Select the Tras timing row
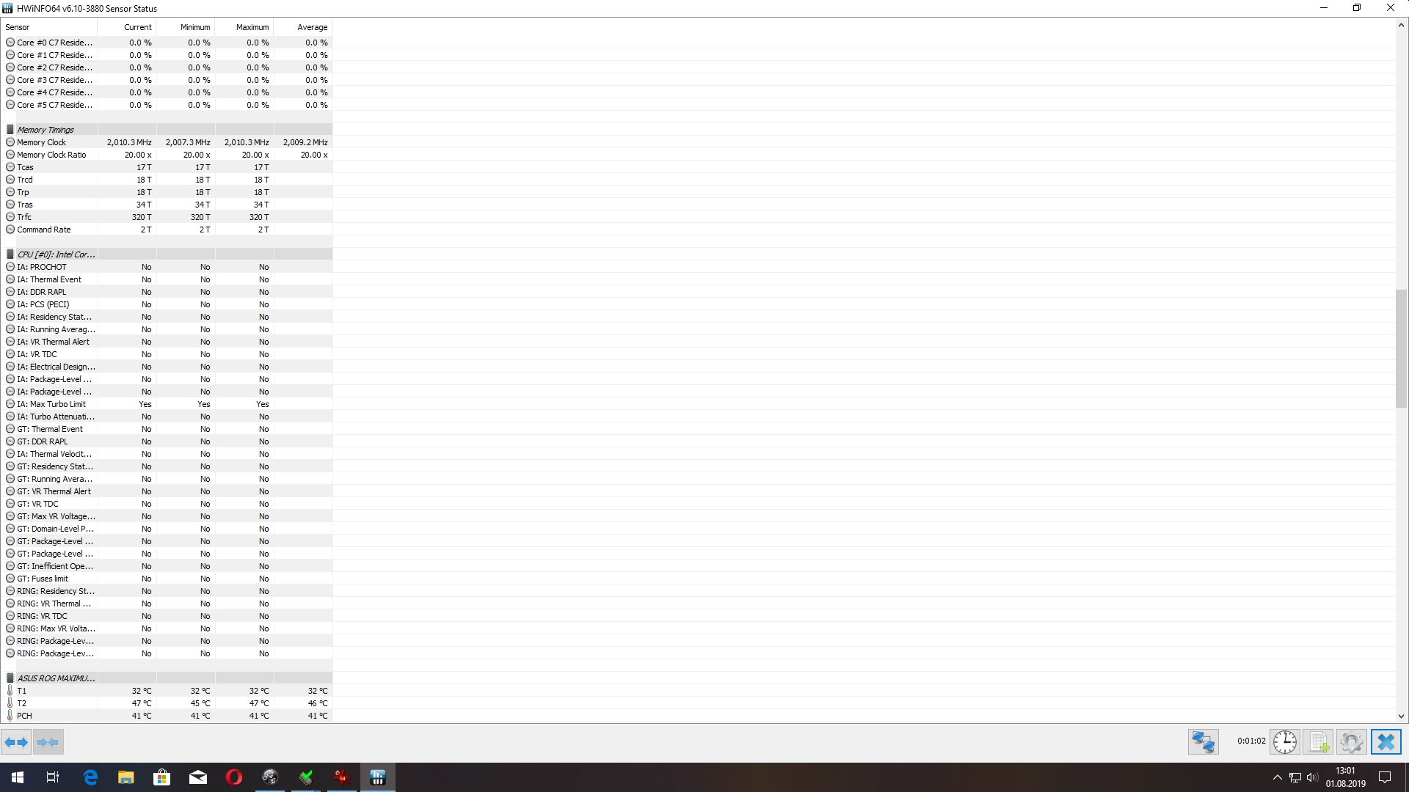Screen dimensions: 1409x792 (167, 205)
